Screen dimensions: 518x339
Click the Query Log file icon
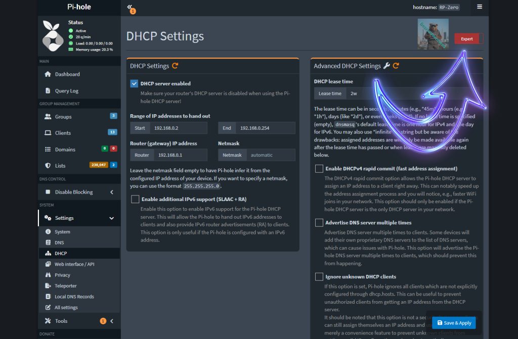point(48,90)
